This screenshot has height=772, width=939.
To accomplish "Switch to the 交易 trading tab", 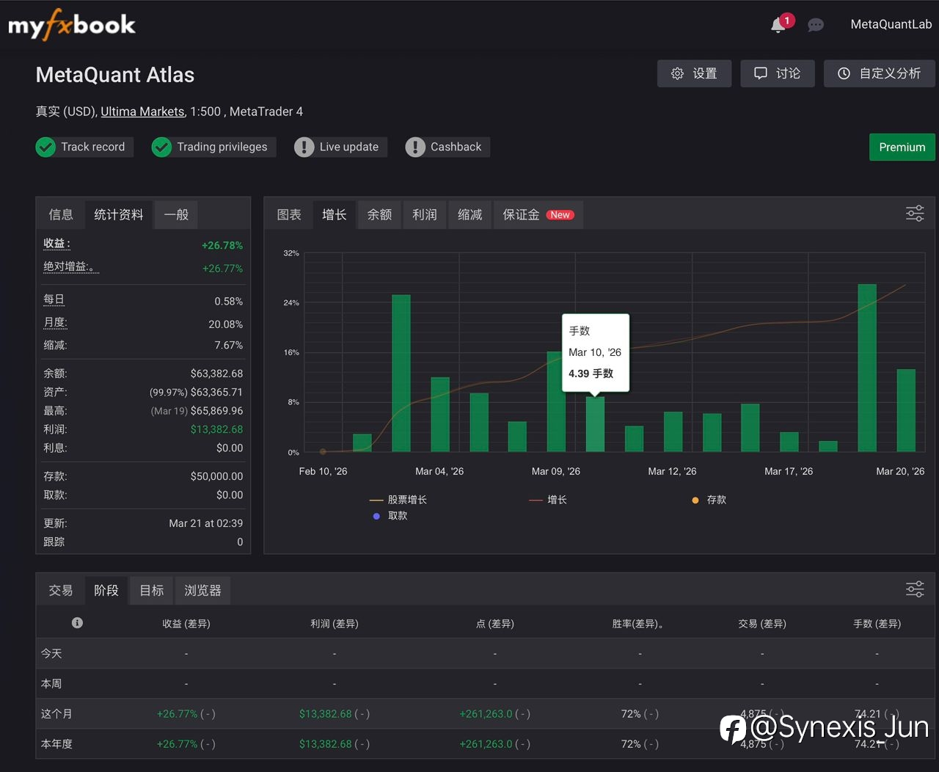I will pos(61,591).
